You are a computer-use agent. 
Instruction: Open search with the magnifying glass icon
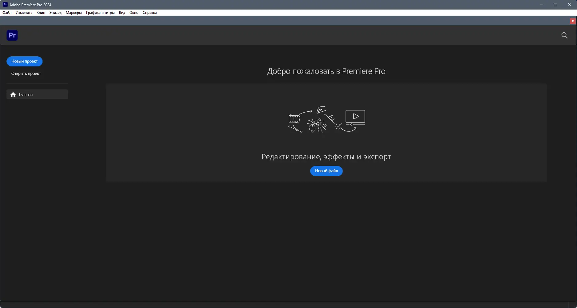pos(564,35)
